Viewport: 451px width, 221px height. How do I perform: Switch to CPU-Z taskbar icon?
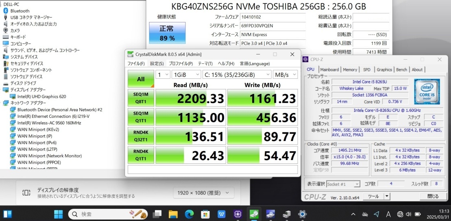click(x=237, y=214)
